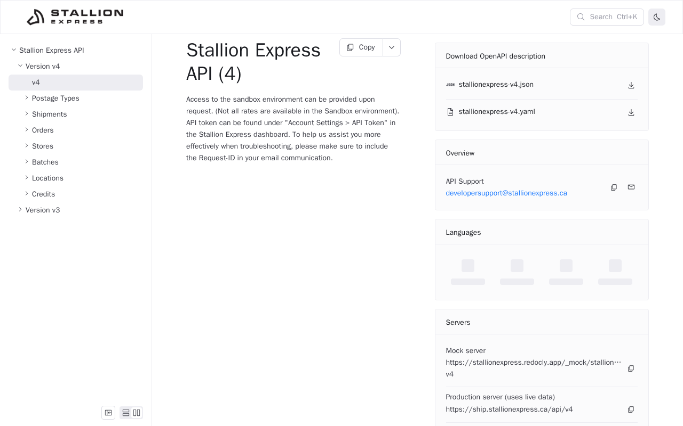
Task: Click the Copy button beside the title
Action: [x=361, y=47]
